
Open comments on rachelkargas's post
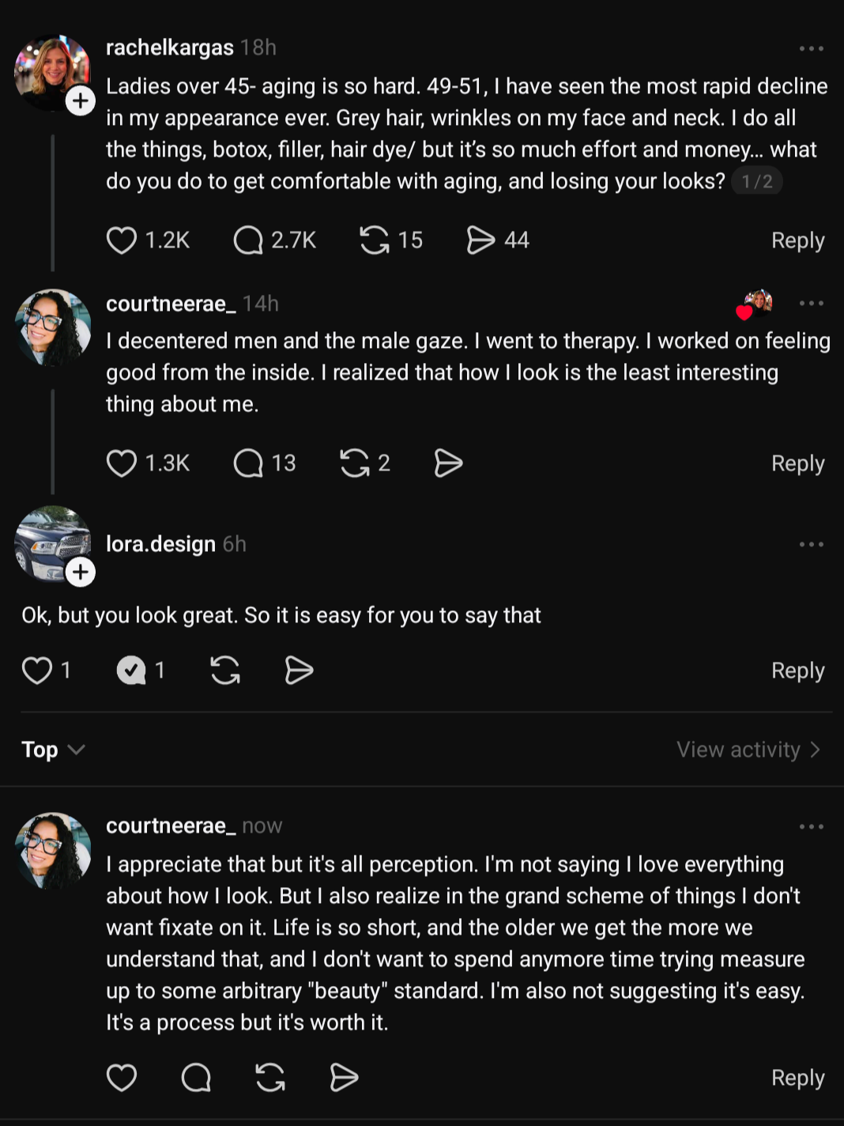[x=248, y=240]
